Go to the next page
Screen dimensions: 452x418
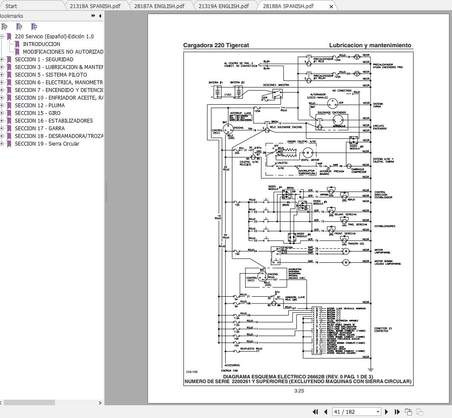point(387,412)
